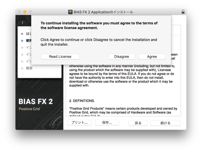Viewport: 202px width, 152px height.
Task: Click the Positive Grid brand text
Action: tap(30, 109)
